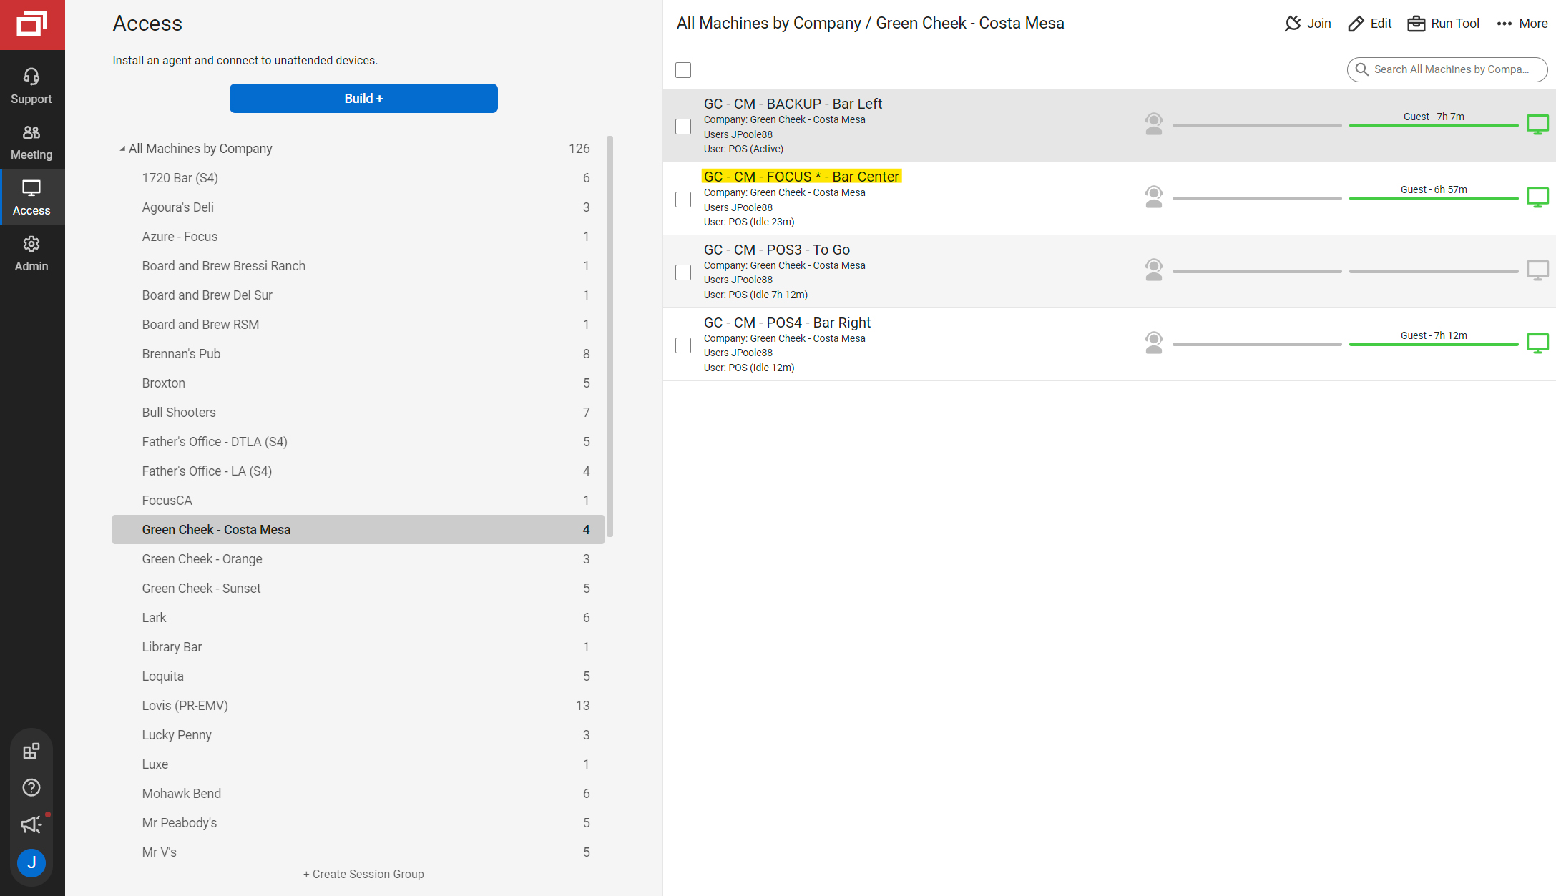Viewport: 1556px width, 896px height.
Task: Select the Loquita group
Action: (x=358, y=676)
